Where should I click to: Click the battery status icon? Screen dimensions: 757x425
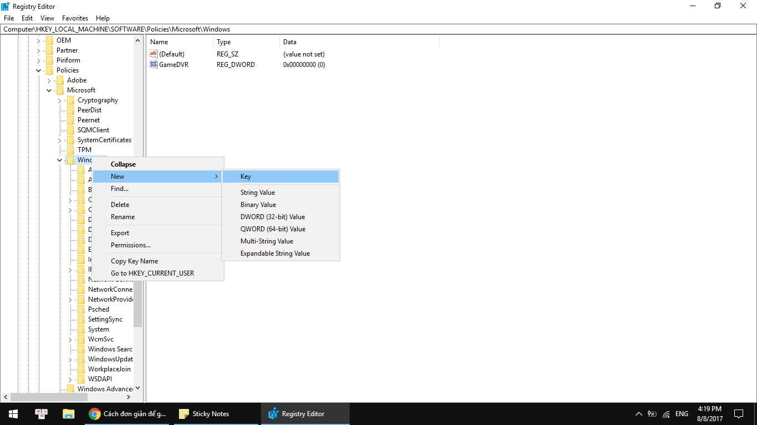(x=652, y=413)
